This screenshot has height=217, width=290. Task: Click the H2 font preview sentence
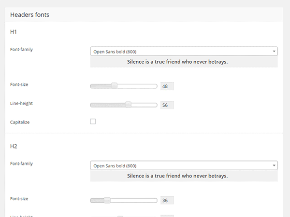[177, 176]
